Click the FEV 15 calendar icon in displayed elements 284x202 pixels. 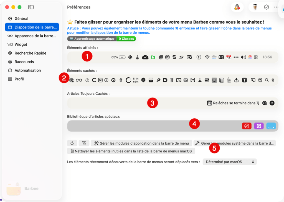[x=229, y=57]
